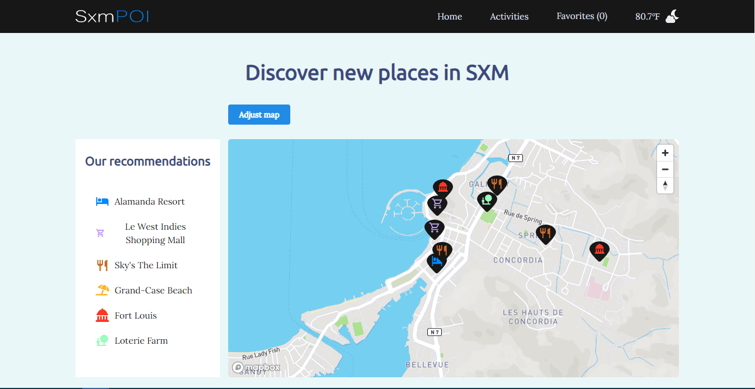Image resolution: width=755 pixels, height=389 pixels.
Task: Click the Rue Lady Fish street label
Action: coord(261,354)
